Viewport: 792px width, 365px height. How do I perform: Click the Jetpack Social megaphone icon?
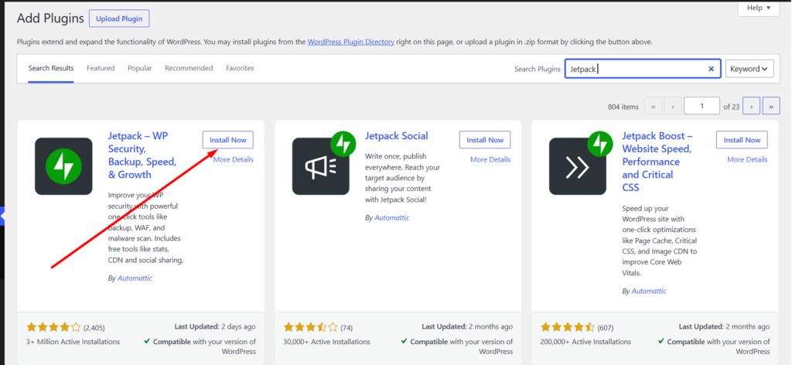pyautogui.click(x=321, y=166)
